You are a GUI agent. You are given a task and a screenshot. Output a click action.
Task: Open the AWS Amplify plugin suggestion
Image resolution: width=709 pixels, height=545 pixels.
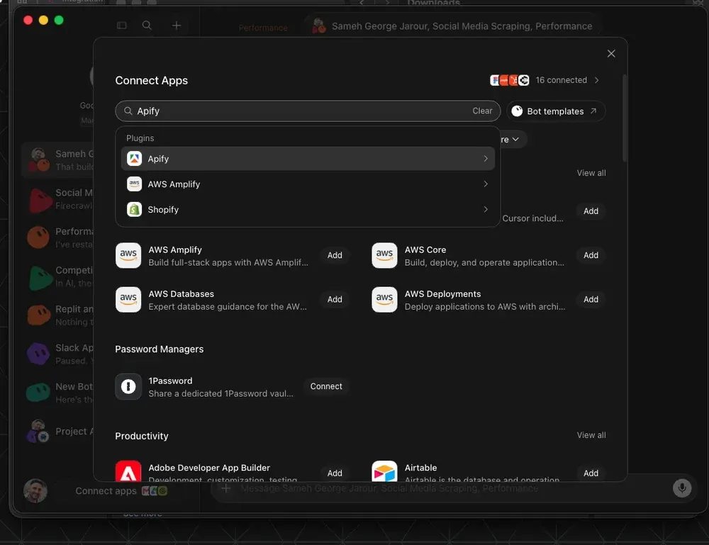pos(308,184)
